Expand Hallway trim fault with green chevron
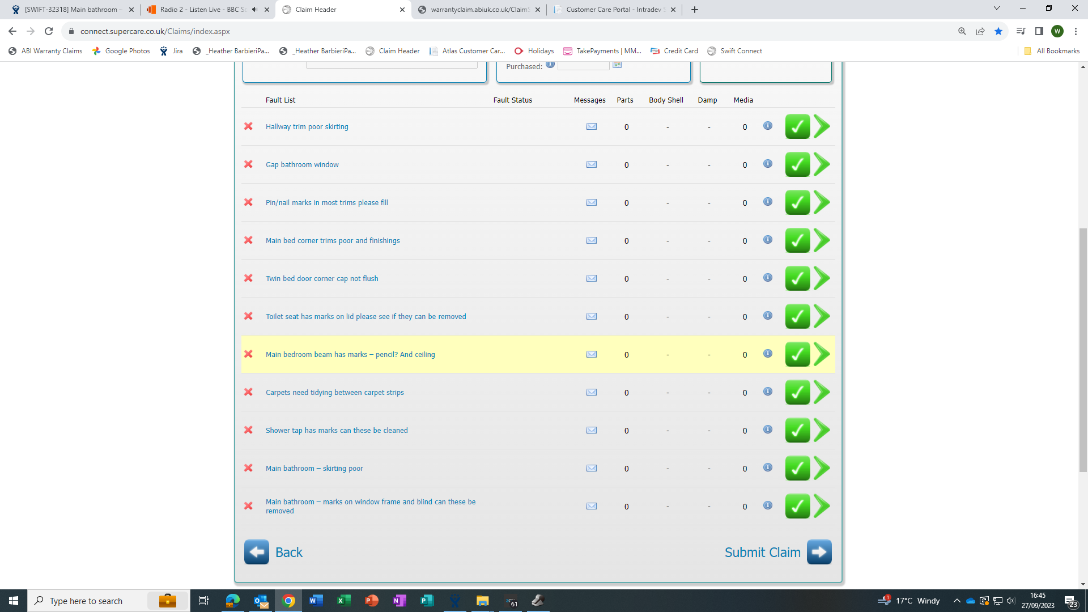The image size is (1088, 612). pyautogui.click(x=822, y=126)
